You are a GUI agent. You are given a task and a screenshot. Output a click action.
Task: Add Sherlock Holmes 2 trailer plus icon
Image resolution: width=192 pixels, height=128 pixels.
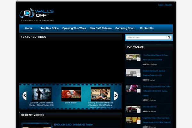click(x=139, y=75)
